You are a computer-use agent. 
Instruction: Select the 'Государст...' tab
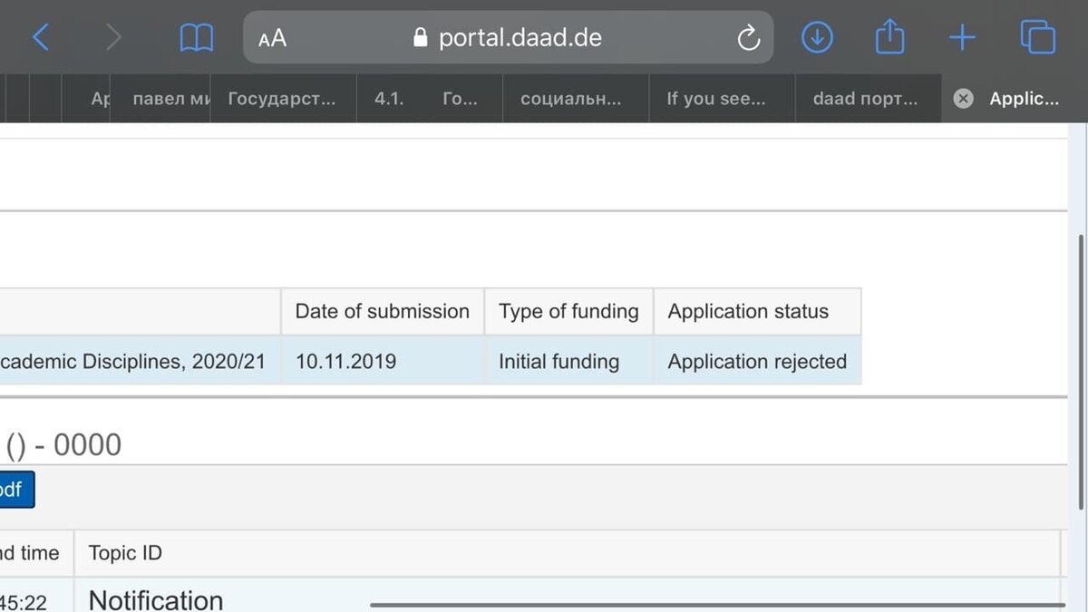click(x=281, y=99)
